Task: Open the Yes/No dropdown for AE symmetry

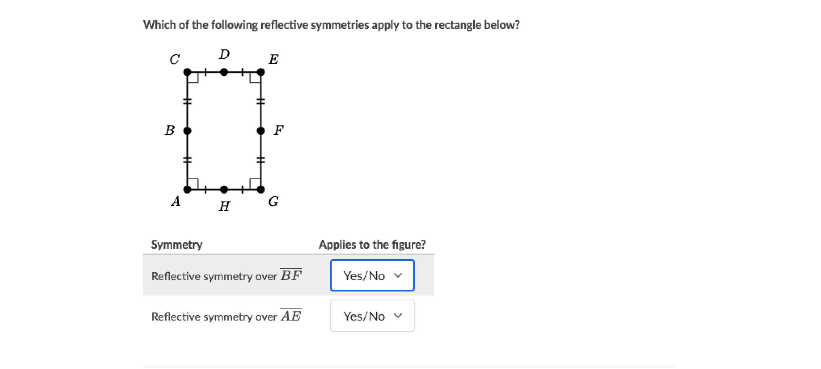Action: point(372,316)
